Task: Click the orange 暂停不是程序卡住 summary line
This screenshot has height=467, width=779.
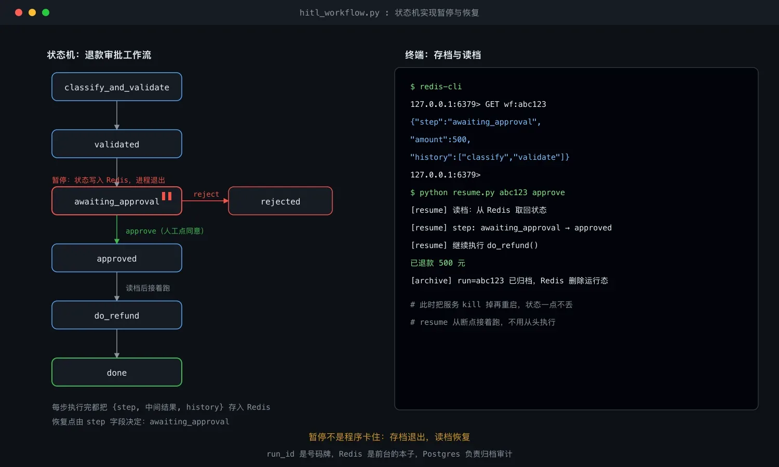Action: [389, 437]
